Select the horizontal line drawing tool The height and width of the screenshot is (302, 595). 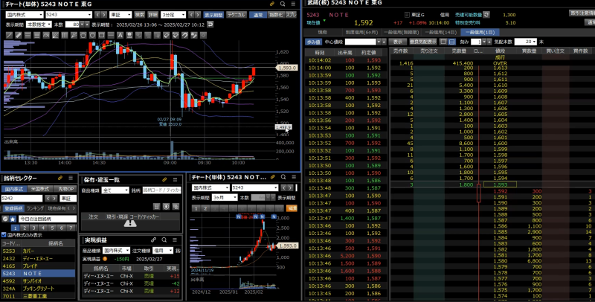[x=111, y=35]
